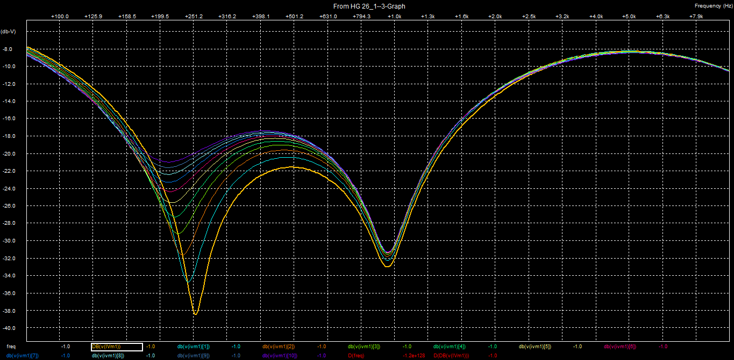This screenshot has width=734, height=360.
Task: Select the D(DB(v(IVm1))) delta label
Action: tap(451, 355)
